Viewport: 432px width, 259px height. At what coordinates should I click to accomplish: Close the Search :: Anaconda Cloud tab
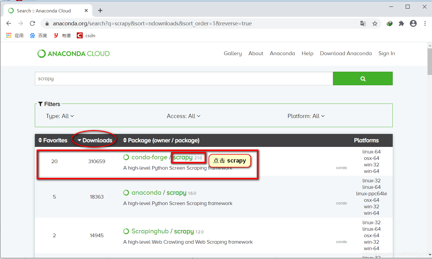tap(86, 11)
